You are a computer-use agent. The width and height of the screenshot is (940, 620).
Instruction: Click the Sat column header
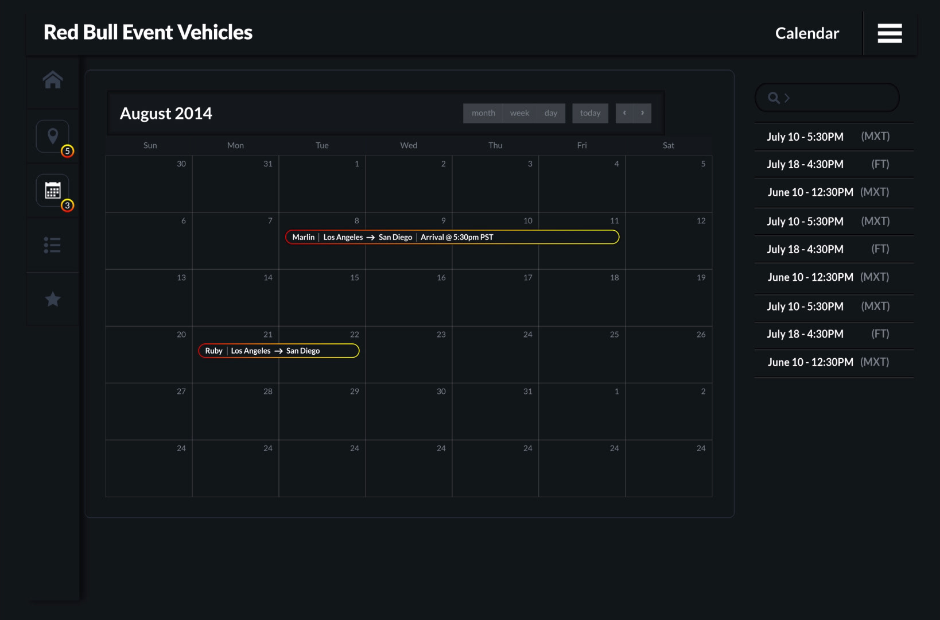(669, 146)
